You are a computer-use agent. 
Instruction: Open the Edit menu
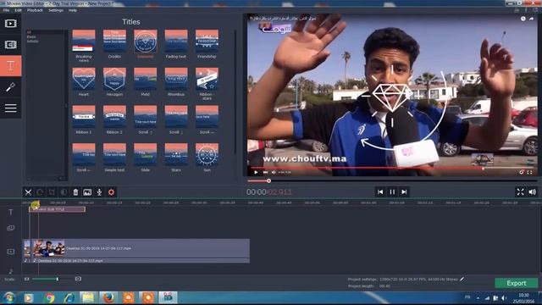tap(18, 10)
